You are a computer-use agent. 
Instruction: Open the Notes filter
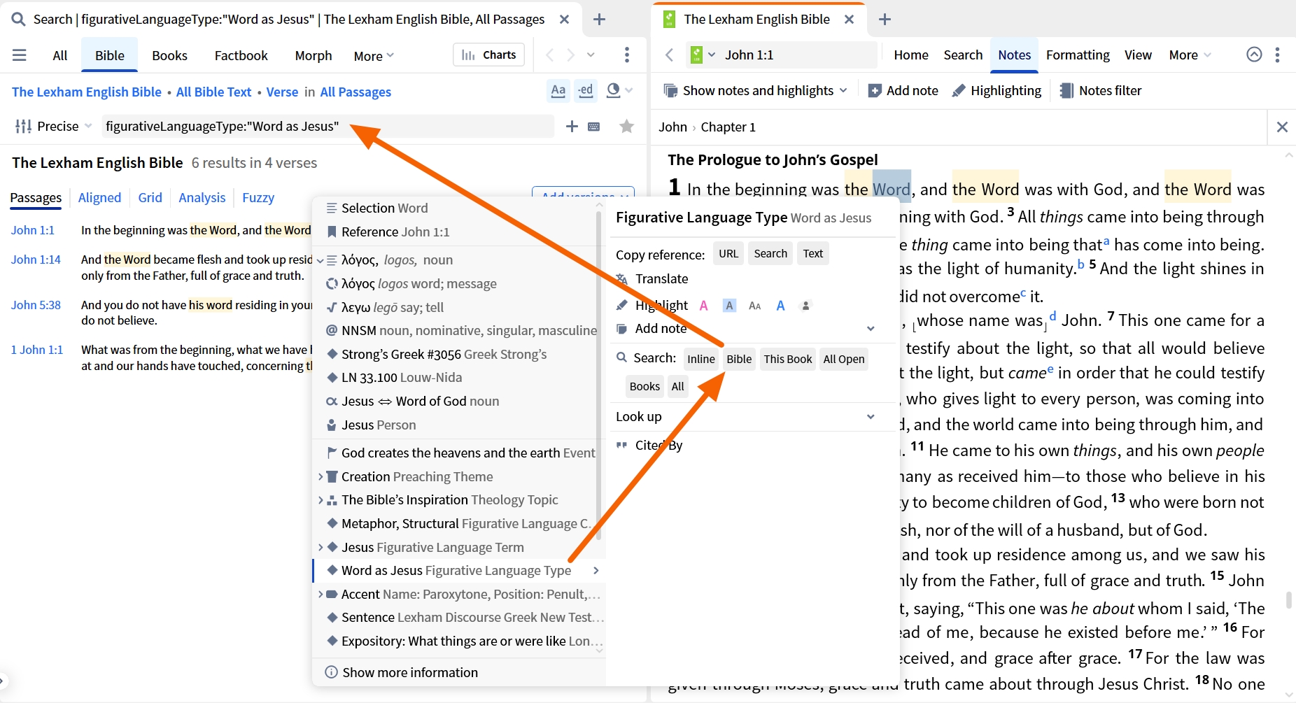(x=1101, y=90)
